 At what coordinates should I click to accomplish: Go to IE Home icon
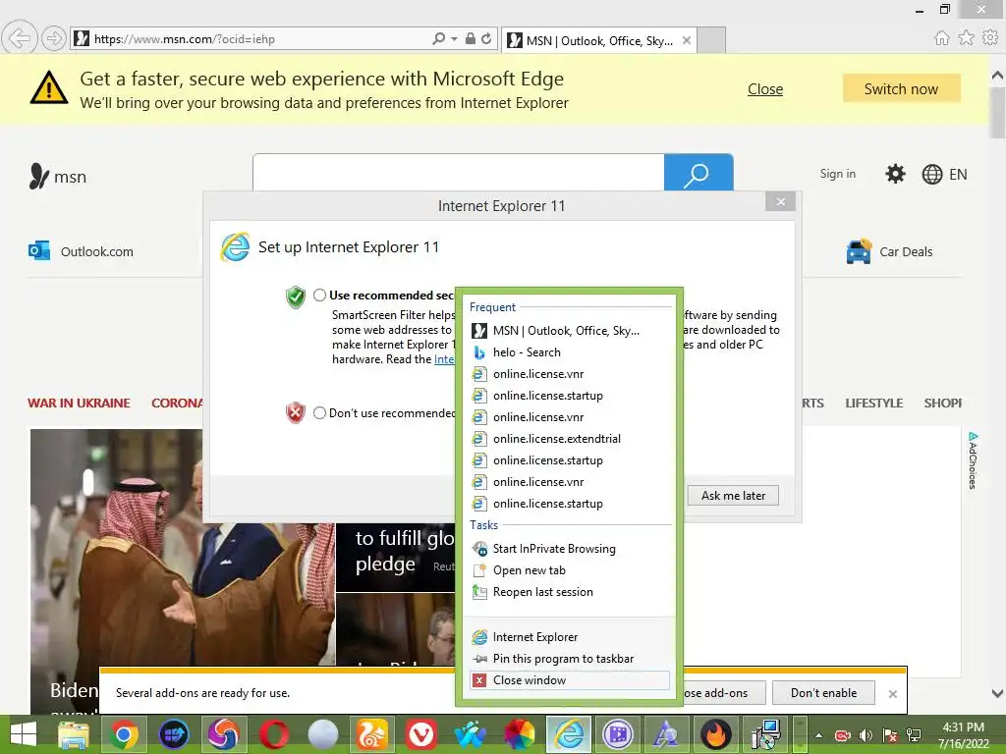pos(942,38)
